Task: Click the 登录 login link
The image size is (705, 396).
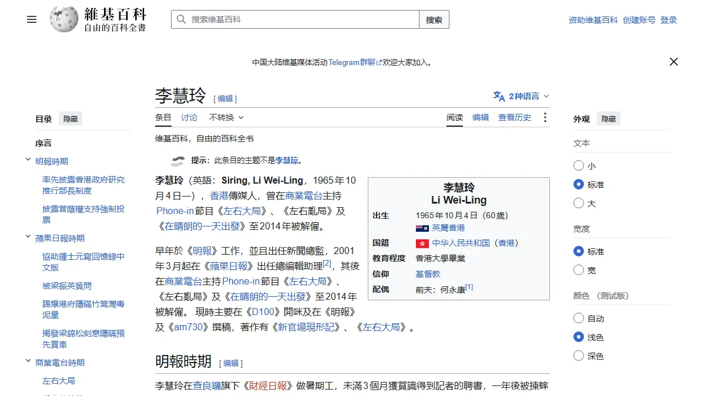Action: click(669, 20)
